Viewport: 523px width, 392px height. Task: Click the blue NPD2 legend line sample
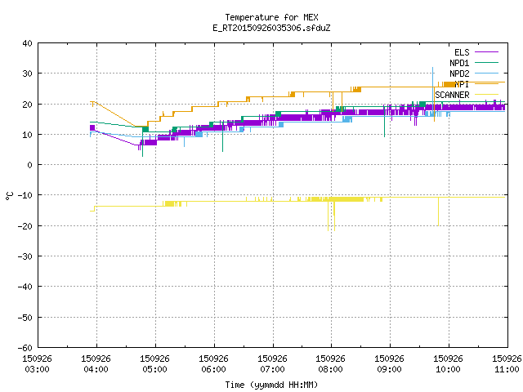[x=487, y=73]
